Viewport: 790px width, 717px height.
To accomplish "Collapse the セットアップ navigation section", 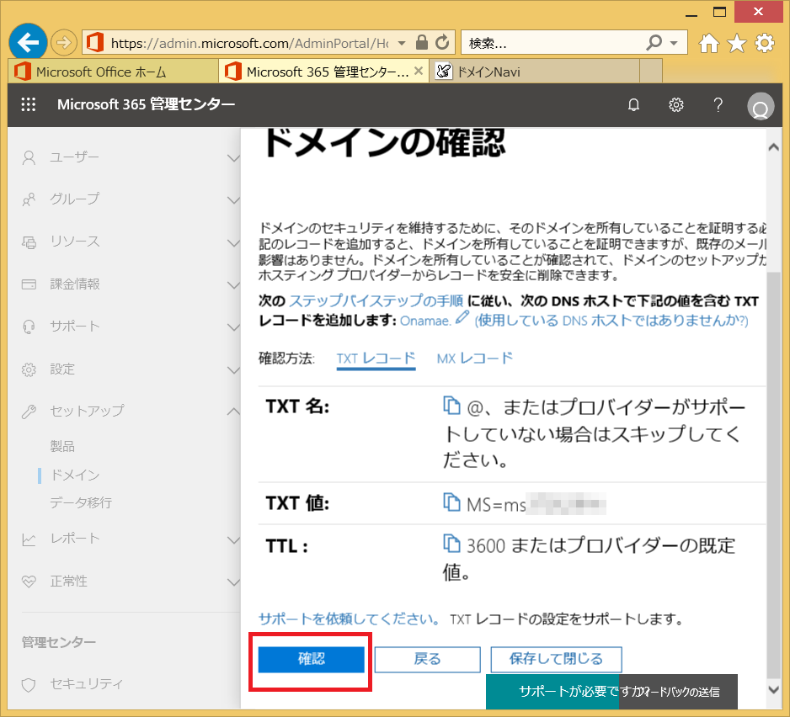I will 232,412.
